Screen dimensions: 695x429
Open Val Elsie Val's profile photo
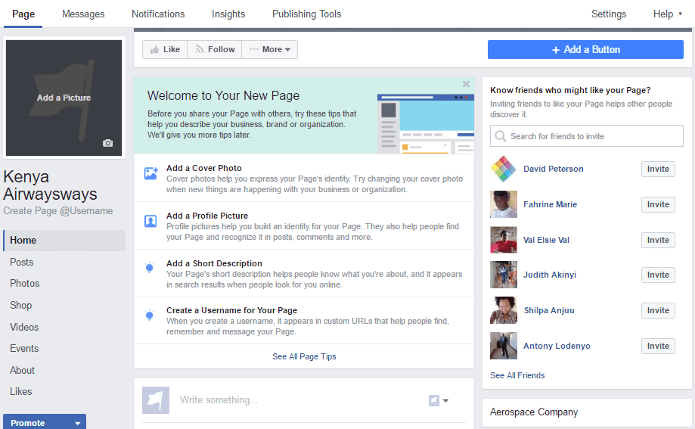tap(504, 240)
